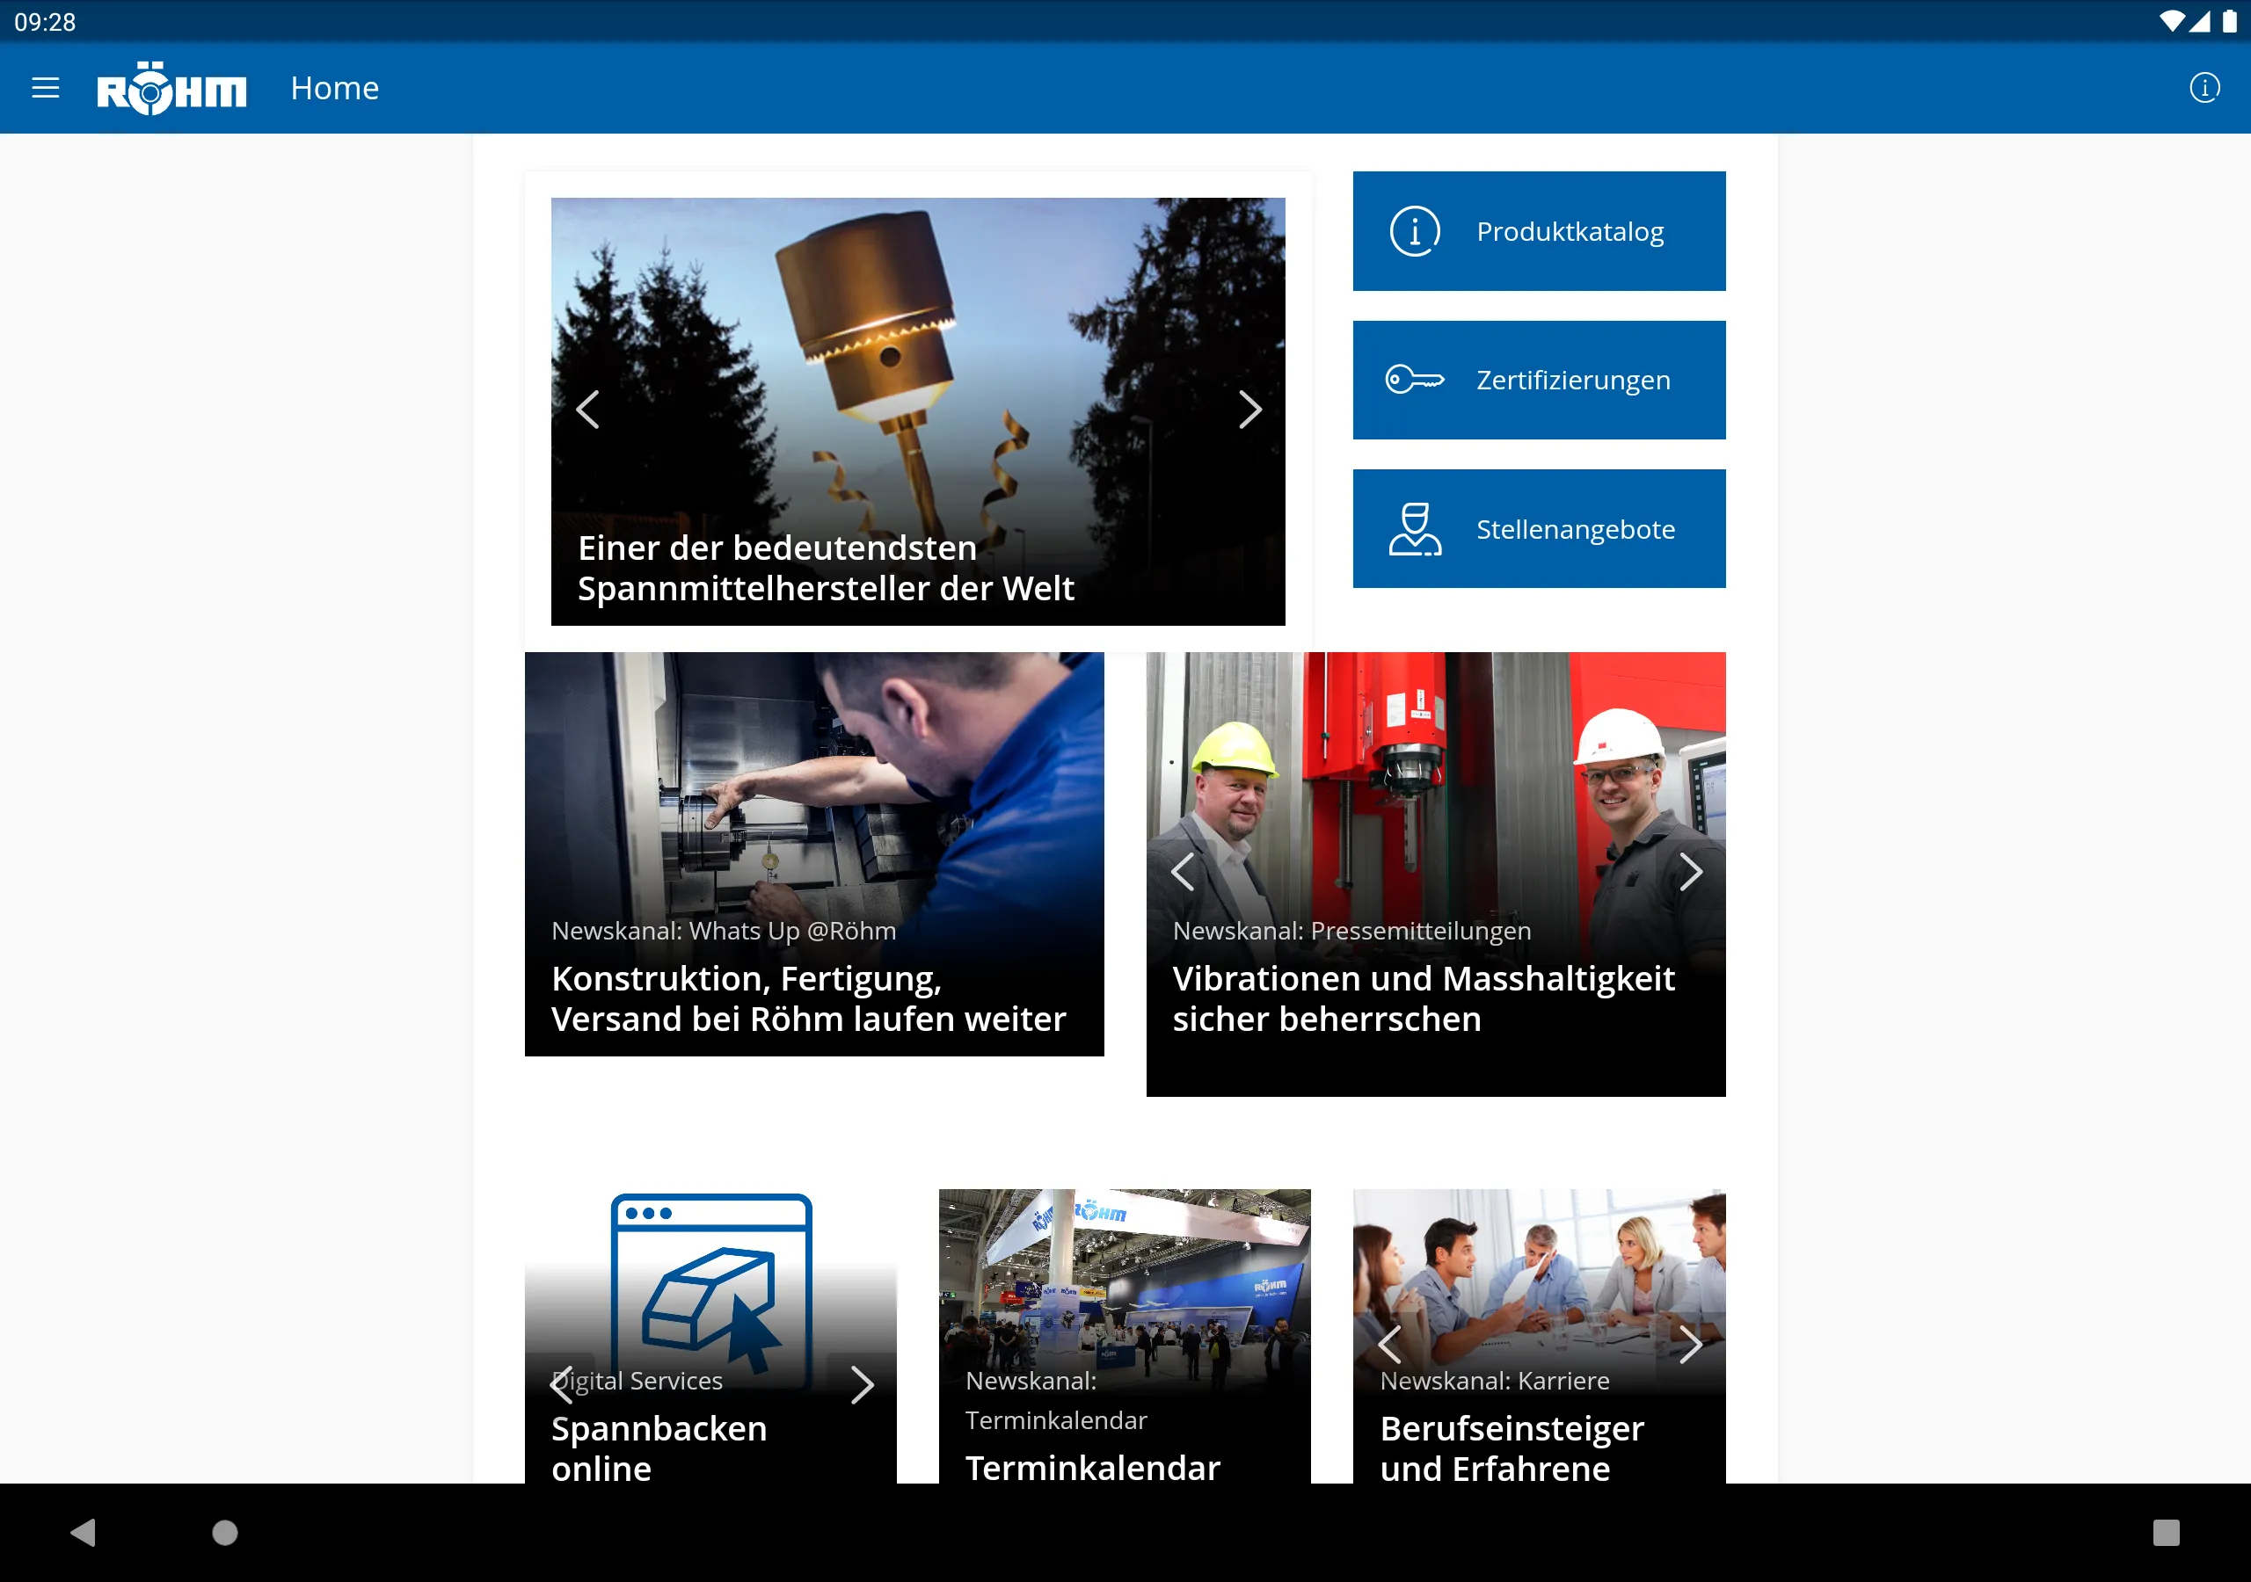Tap the Röhm logo in header
The image size is (2251, 1582).
pos(171,88)
